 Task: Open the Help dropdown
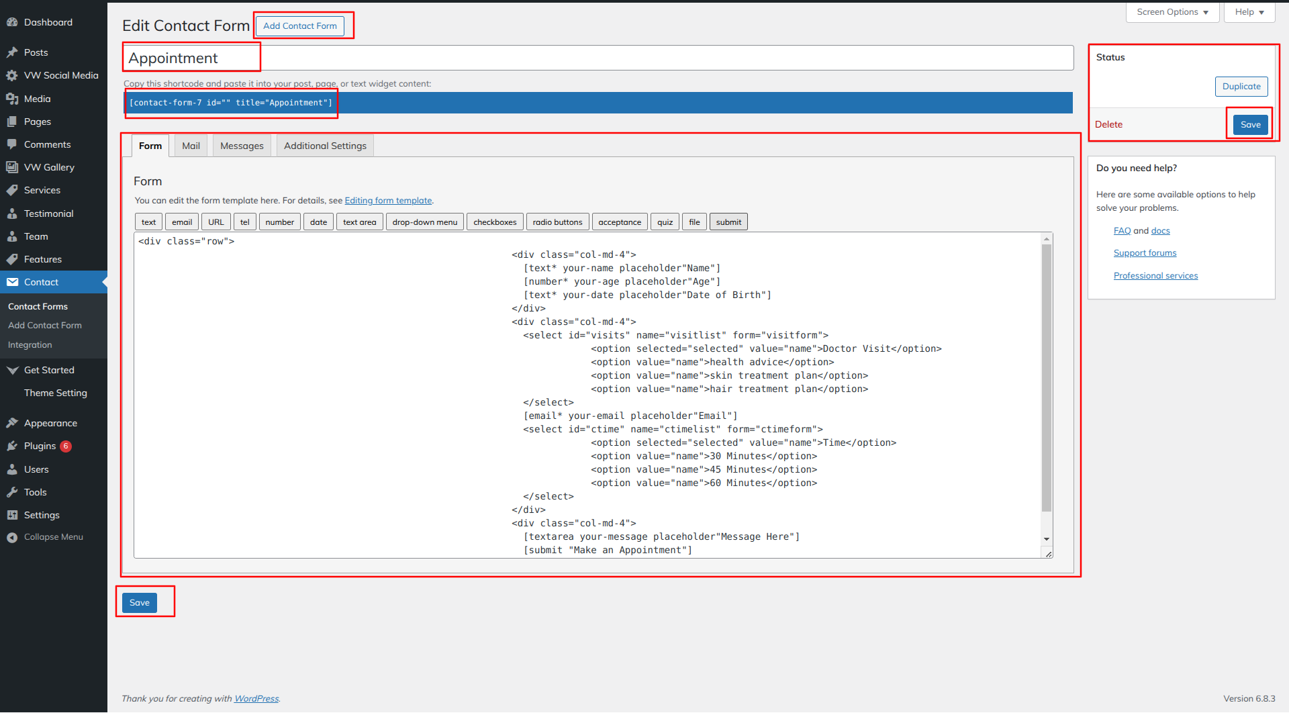point(1249,12)
